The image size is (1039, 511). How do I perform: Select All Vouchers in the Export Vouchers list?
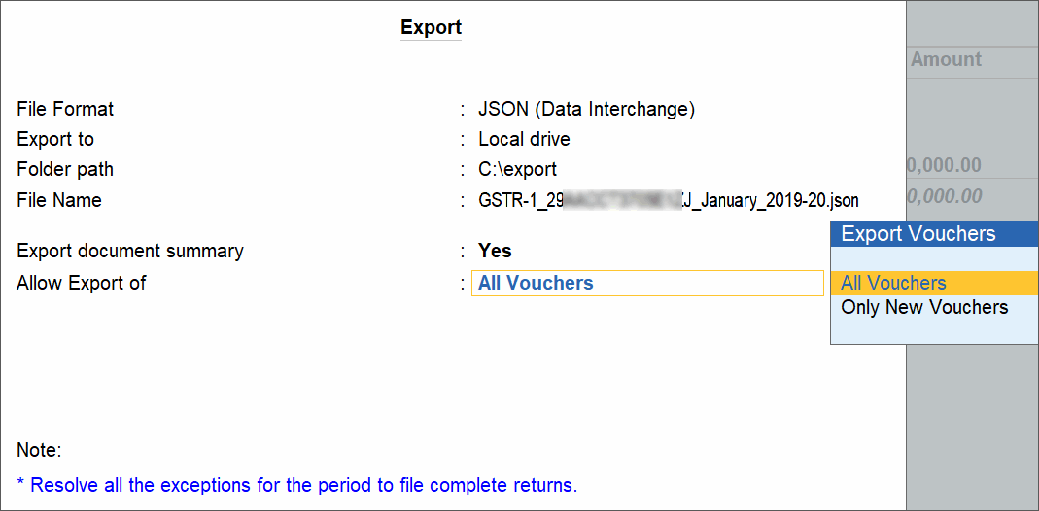point(934,283)
